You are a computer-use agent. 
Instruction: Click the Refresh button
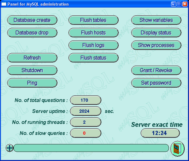(32, 58)
